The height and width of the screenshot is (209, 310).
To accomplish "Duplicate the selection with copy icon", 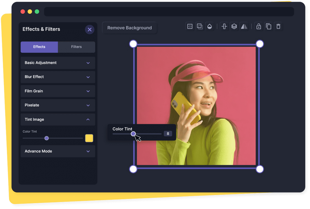I will pos(269,26).
